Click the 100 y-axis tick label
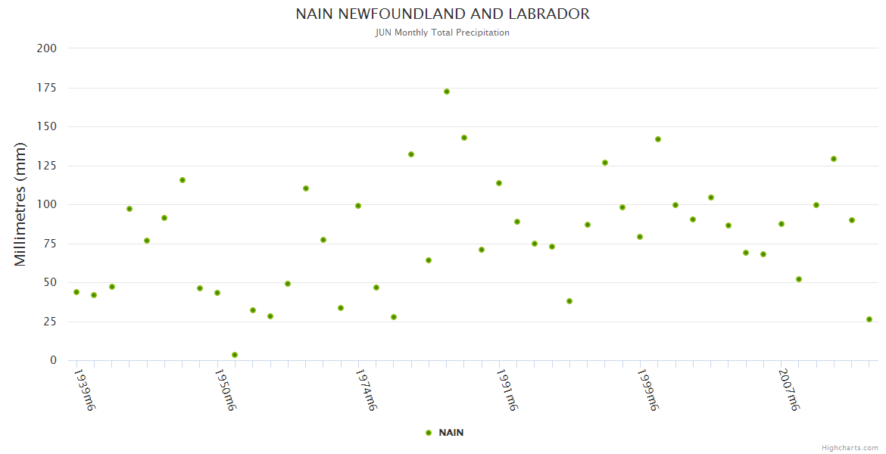 (48, 204)
